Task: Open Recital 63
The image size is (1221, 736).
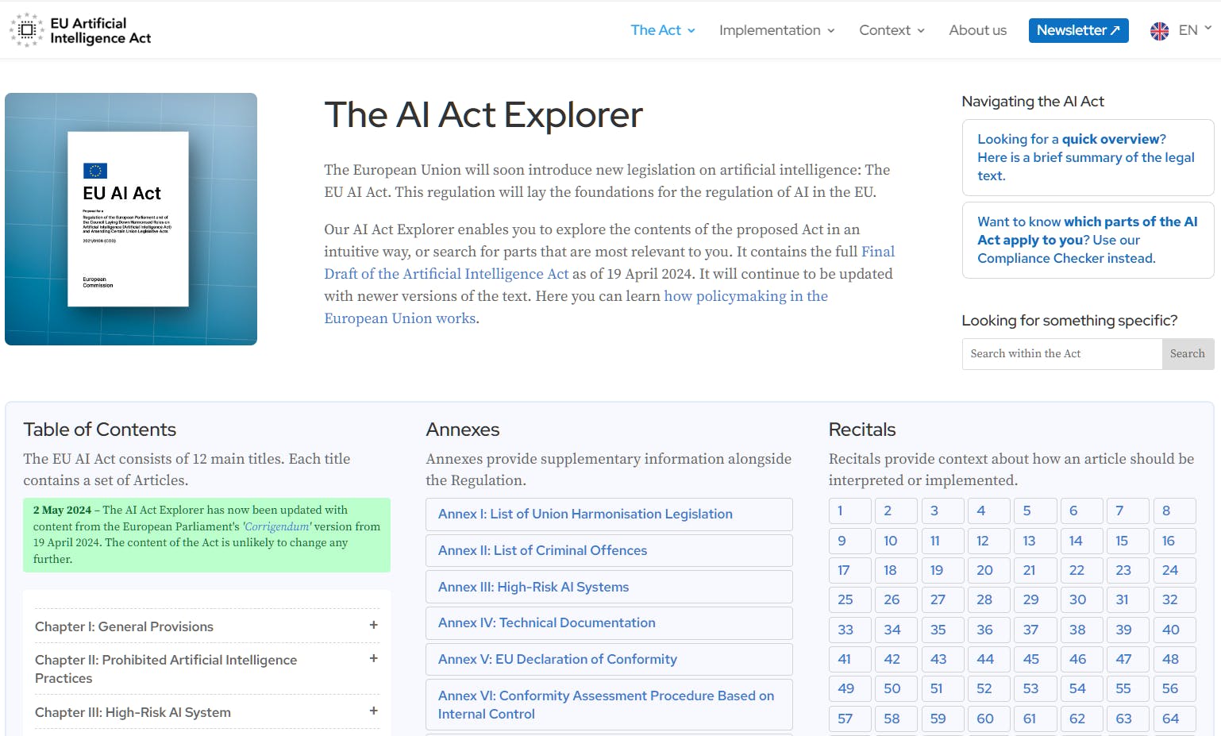Action: coord(1127,719)
